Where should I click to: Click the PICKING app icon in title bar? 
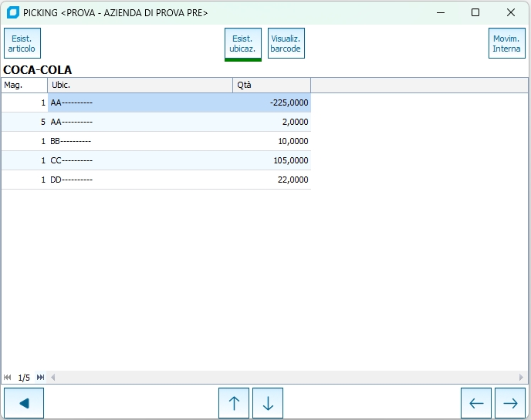(12, 12)
